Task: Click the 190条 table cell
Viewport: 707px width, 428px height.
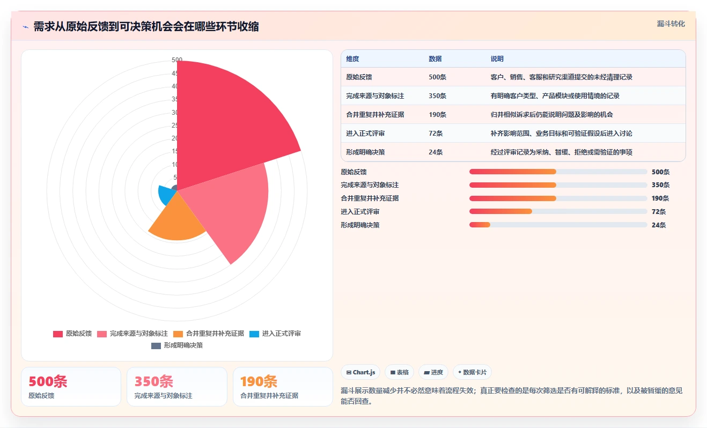Action: 437,115
